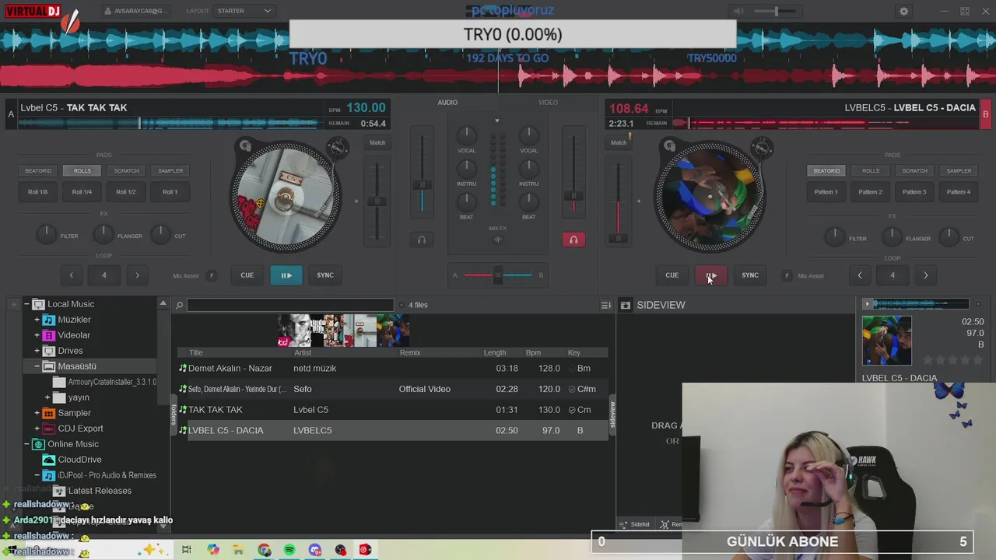
Task: Trigger the Pattern 4 pad on deck B
Action: [959, 191]
